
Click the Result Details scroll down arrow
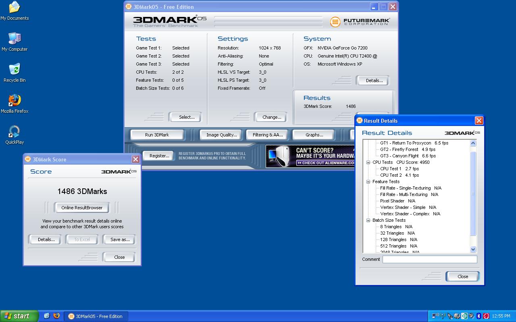473,249
